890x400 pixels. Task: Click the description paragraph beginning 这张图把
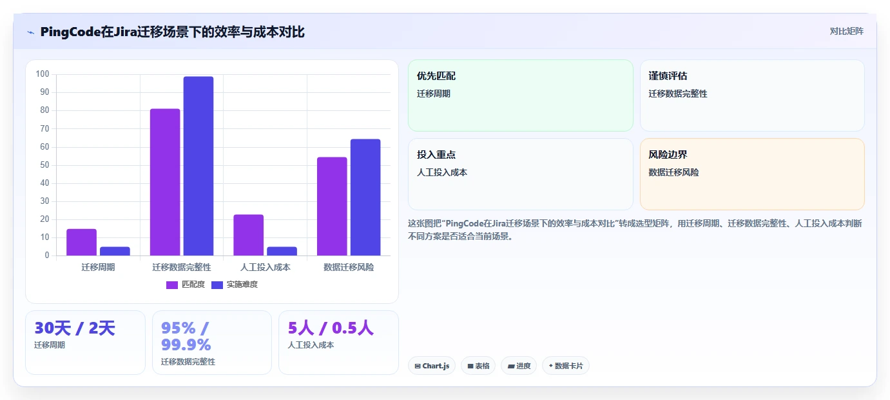coord(635,230)
